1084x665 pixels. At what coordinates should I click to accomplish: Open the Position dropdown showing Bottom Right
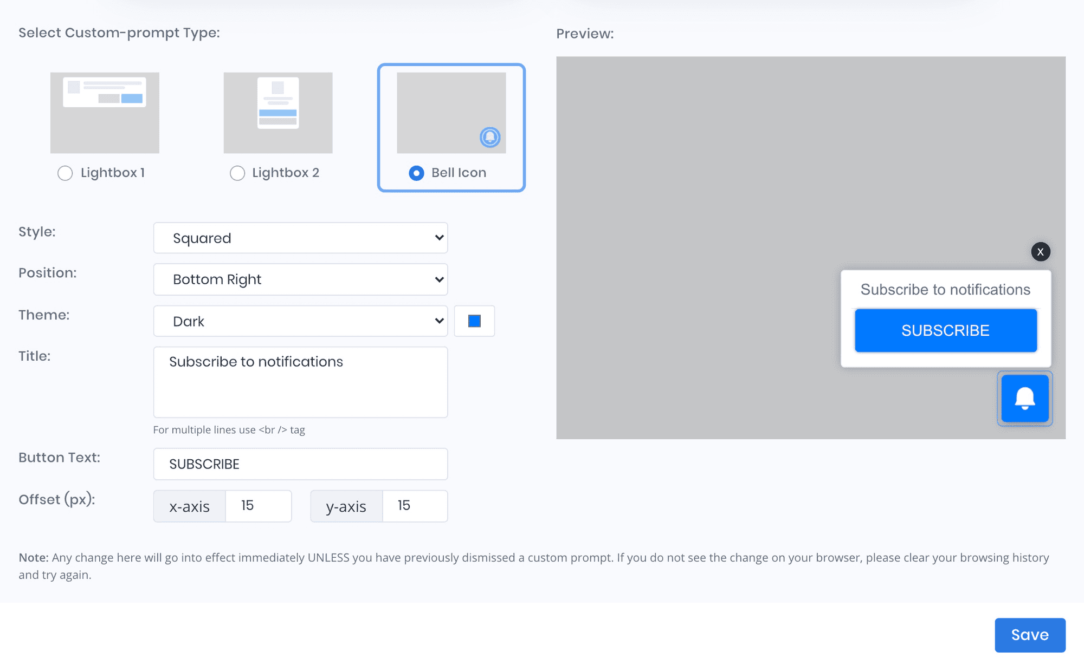pyautogui.click(x=300, y=279)
